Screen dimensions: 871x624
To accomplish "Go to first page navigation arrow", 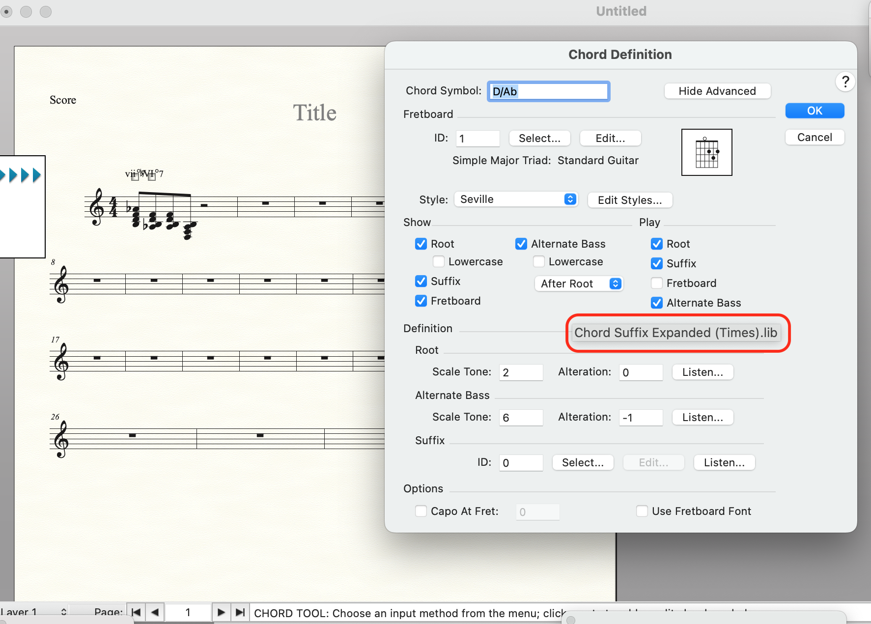I will pos(136,612).
